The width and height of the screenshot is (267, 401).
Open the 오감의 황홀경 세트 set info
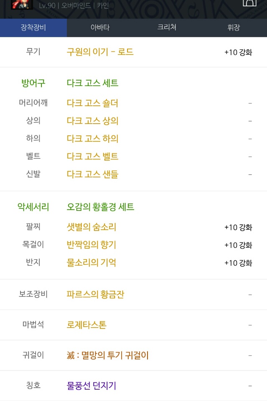pos(101,207)
